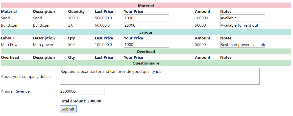Click the Sand last price 500,000.0

[x=103, y=18]
